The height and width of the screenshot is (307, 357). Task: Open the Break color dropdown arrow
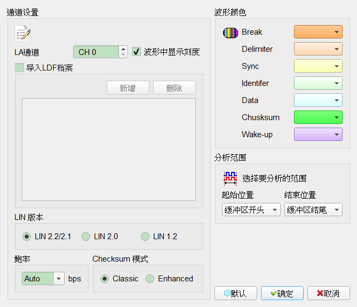coord(337,32)
